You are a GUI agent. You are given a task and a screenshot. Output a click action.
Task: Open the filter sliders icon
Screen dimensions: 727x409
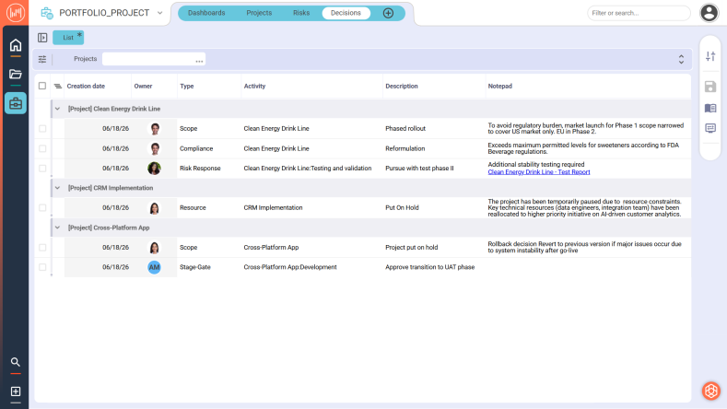click(x=42, y=59)
